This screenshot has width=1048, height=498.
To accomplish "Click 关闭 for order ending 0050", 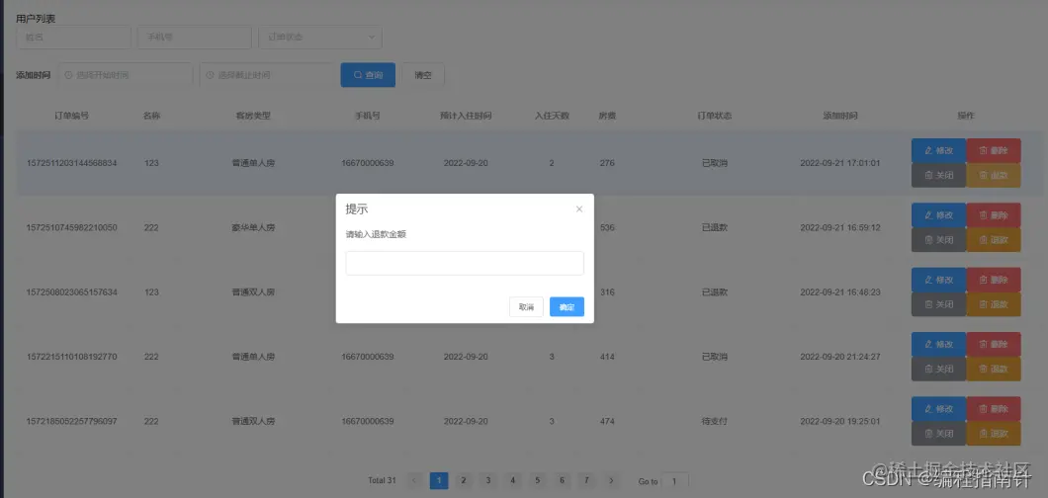I will (938, 240).
